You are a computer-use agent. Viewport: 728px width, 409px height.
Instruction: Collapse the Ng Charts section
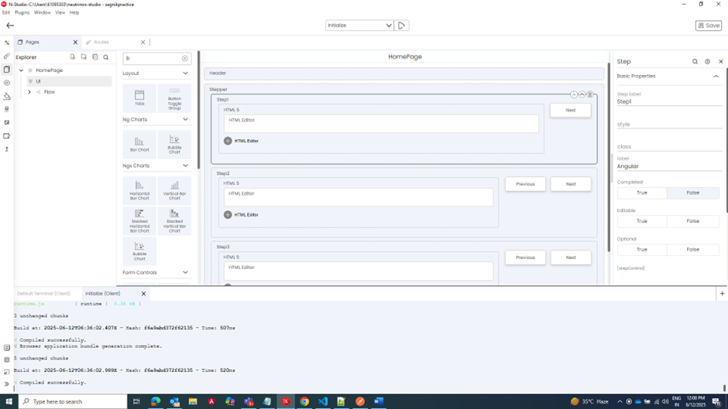coord(185,120)
